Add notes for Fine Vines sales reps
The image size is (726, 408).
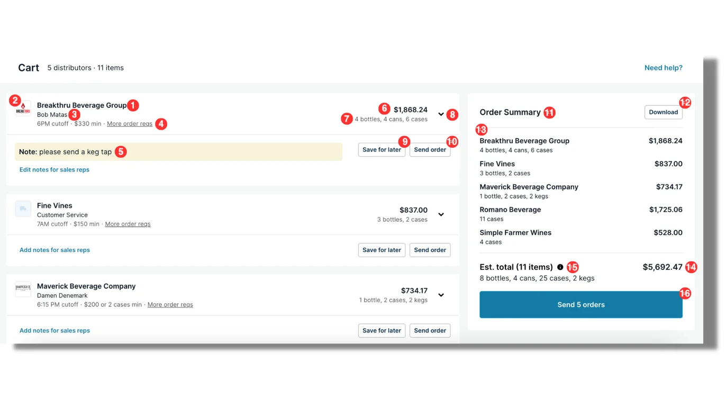click(55, 250)
